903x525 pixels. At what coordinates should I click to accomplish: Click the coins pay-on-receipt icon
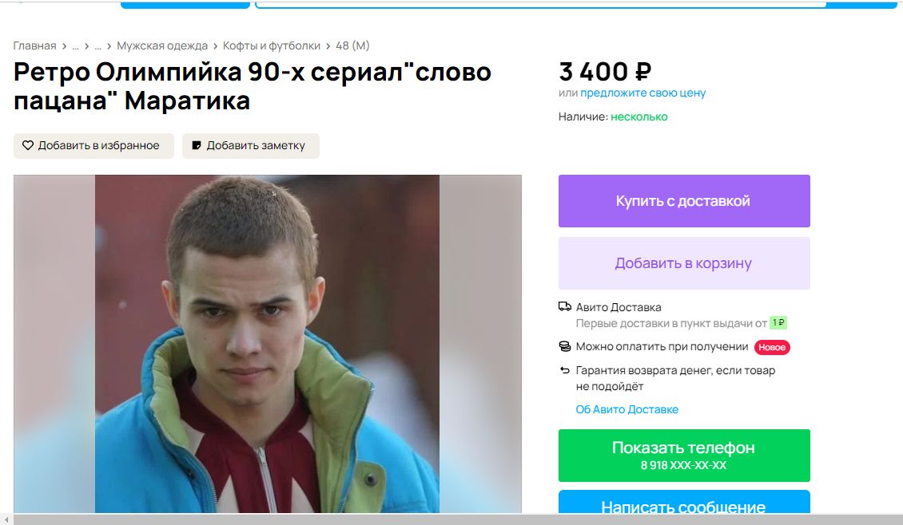click(x=565, y=346)
